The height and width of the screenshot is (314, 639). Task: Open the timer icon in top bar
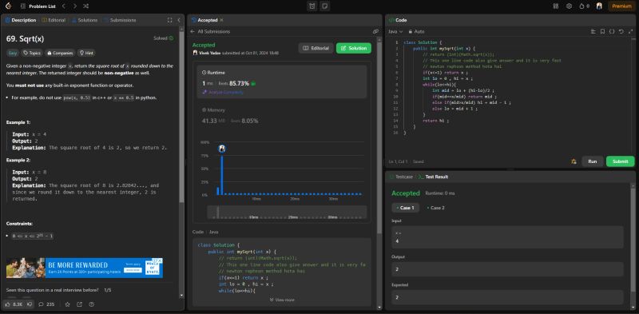click(x=312, y=6)
